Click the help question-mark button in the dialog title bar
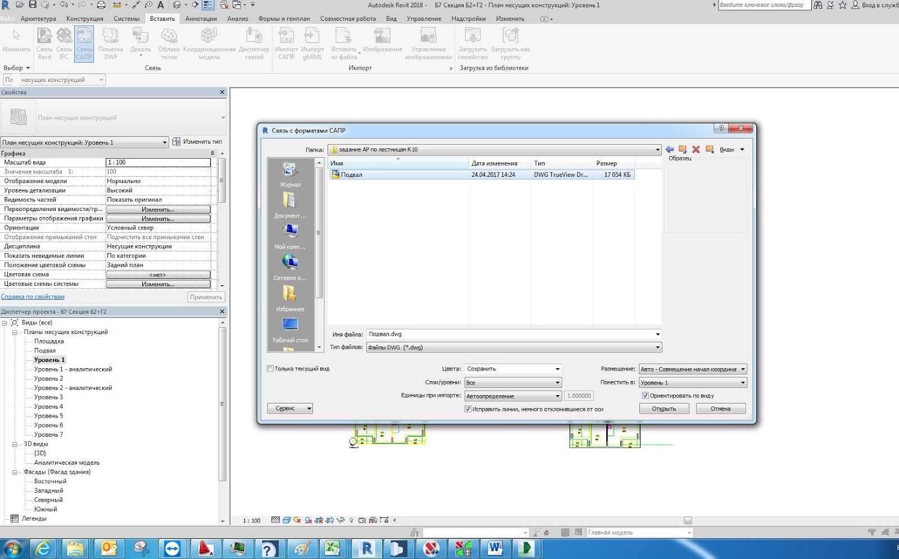This screenshot has width=899, height=559. click(x=721, y=129)
